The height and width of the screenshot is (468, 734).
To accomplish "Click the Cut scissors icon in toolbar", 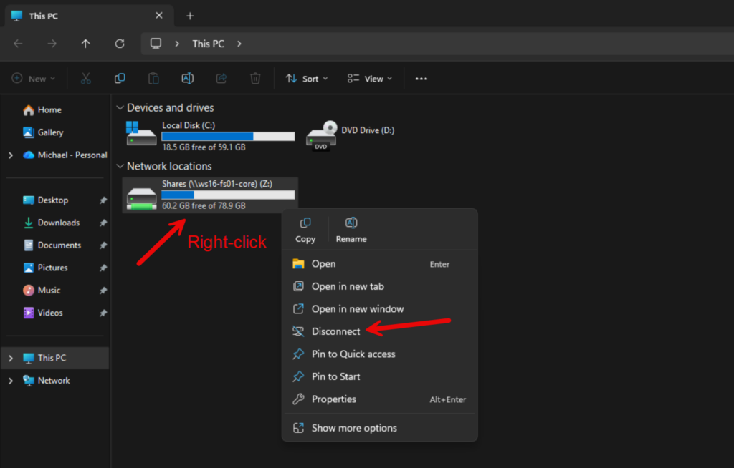I will 86,79.
